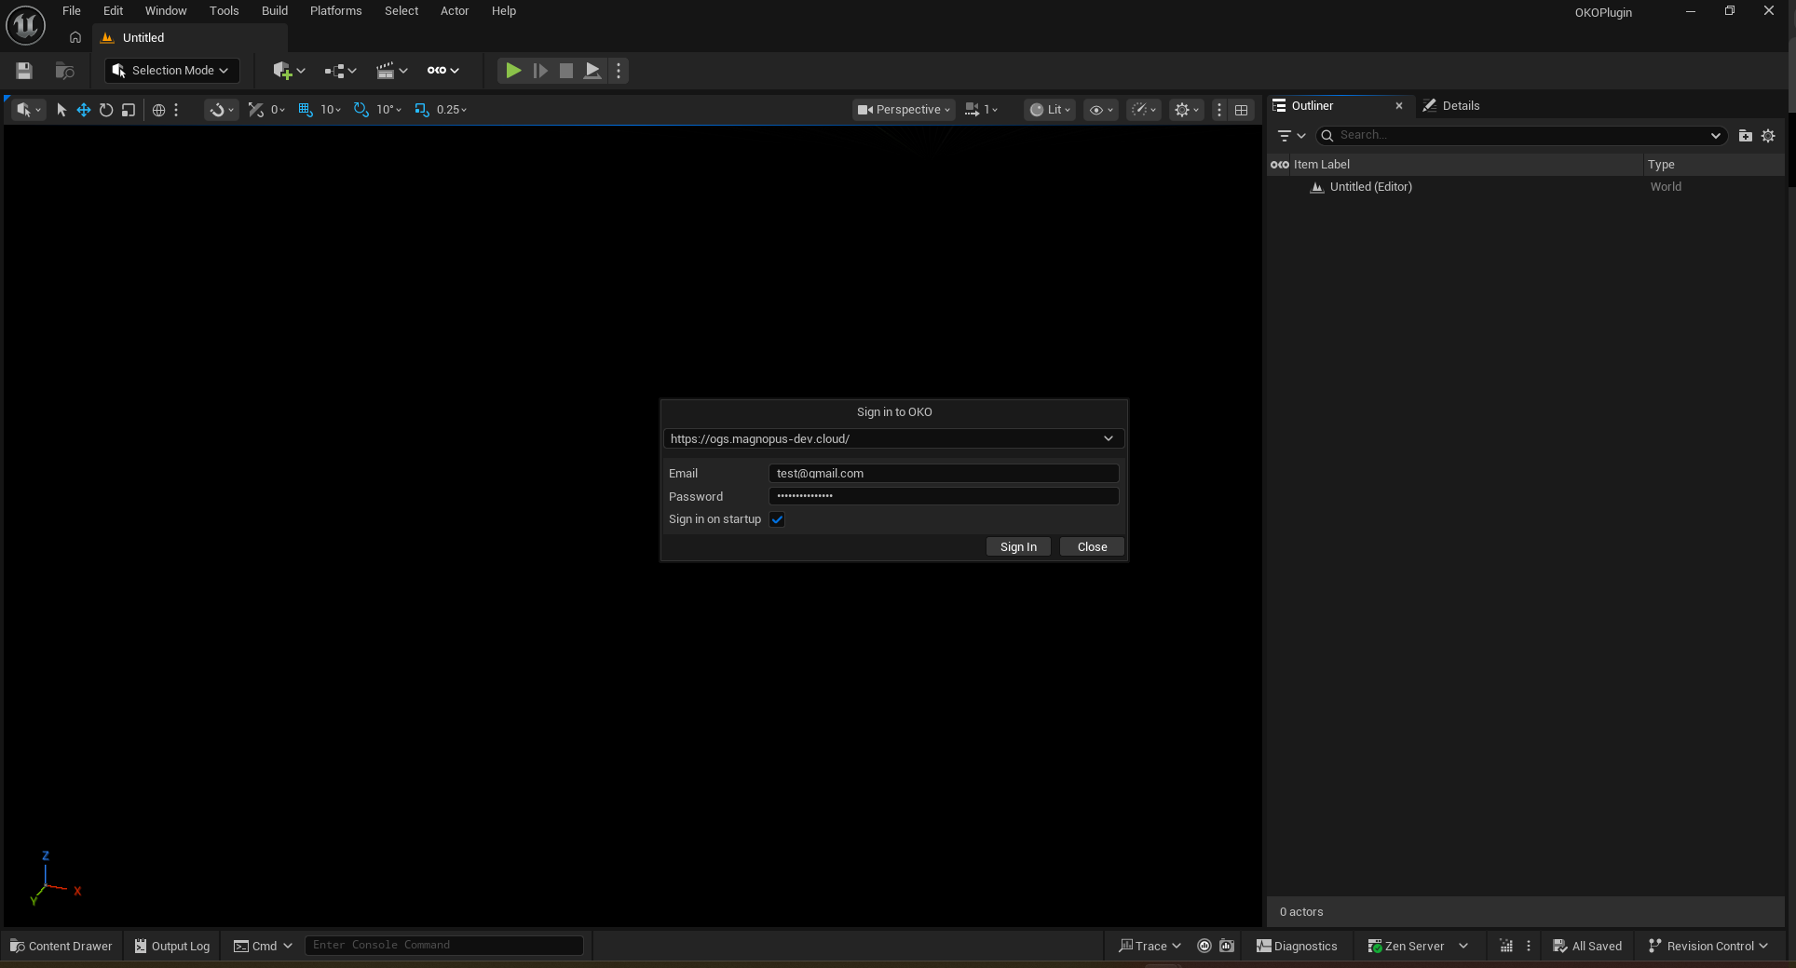The width and height of the screenshot is (1796, 968).
Task: Start Play in Editor with green play button
Action: pos(512,71)
